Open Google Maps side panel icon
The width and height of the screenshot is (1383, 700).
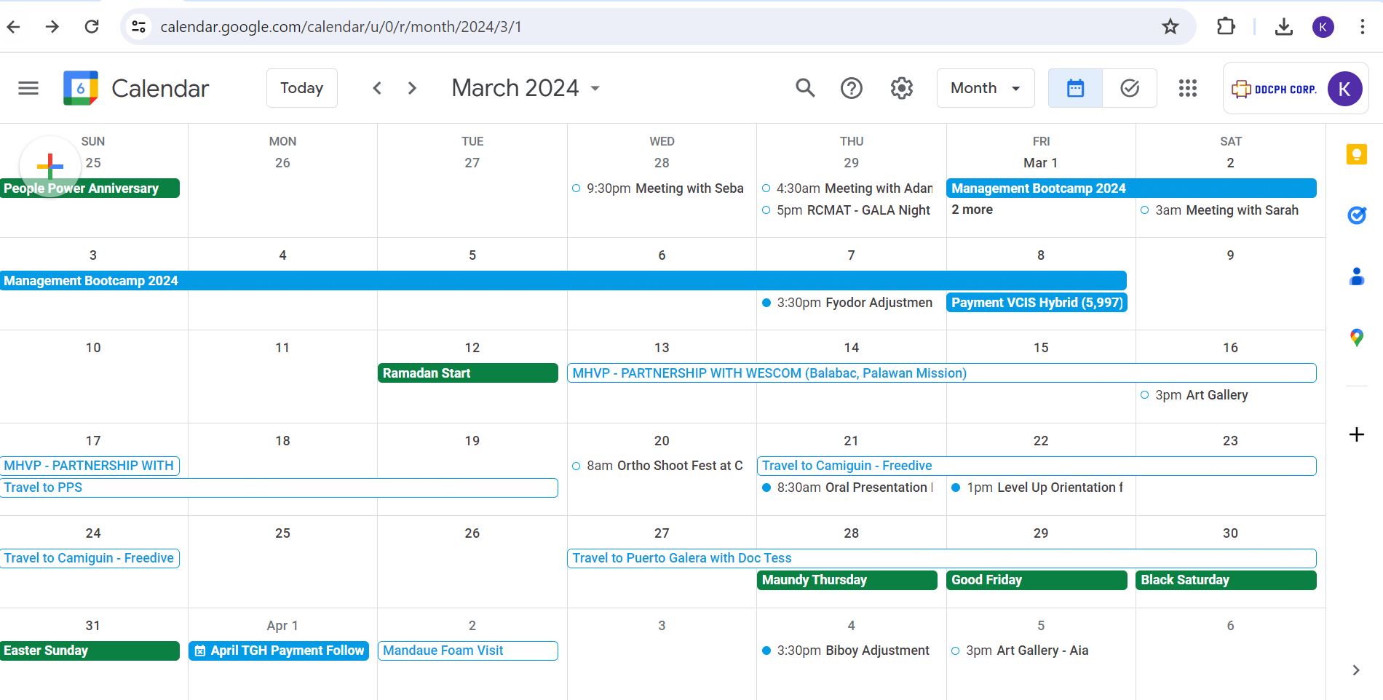(x=1356, y=338)
